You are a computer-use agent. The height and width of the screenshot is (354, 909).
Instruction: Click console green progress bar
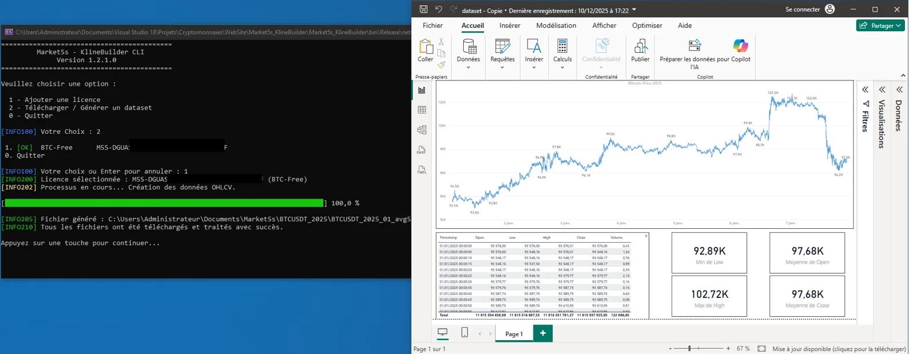164,203
